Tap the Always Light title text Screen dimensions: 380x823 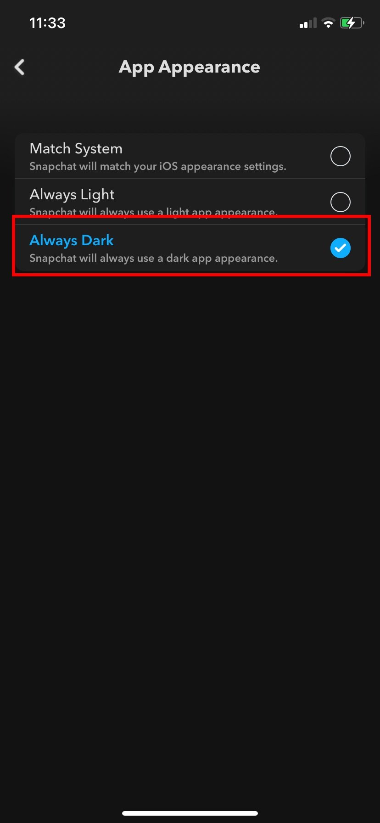click(x=72, y=195)
